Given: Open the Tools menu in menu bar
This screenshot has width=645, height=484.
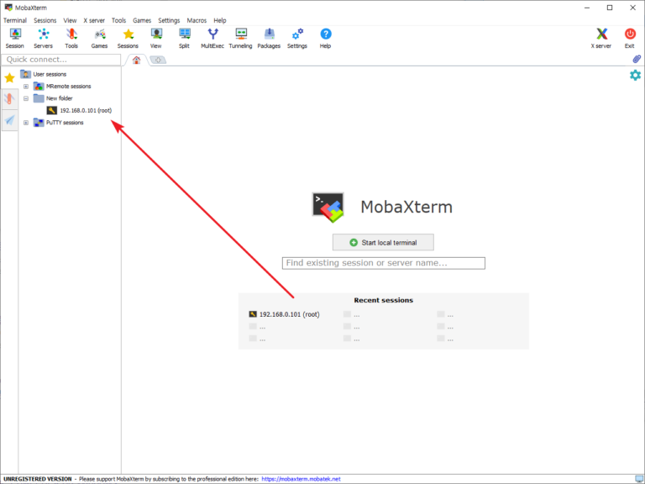Looking at the screenshot, I should click(x=118, y=20).
